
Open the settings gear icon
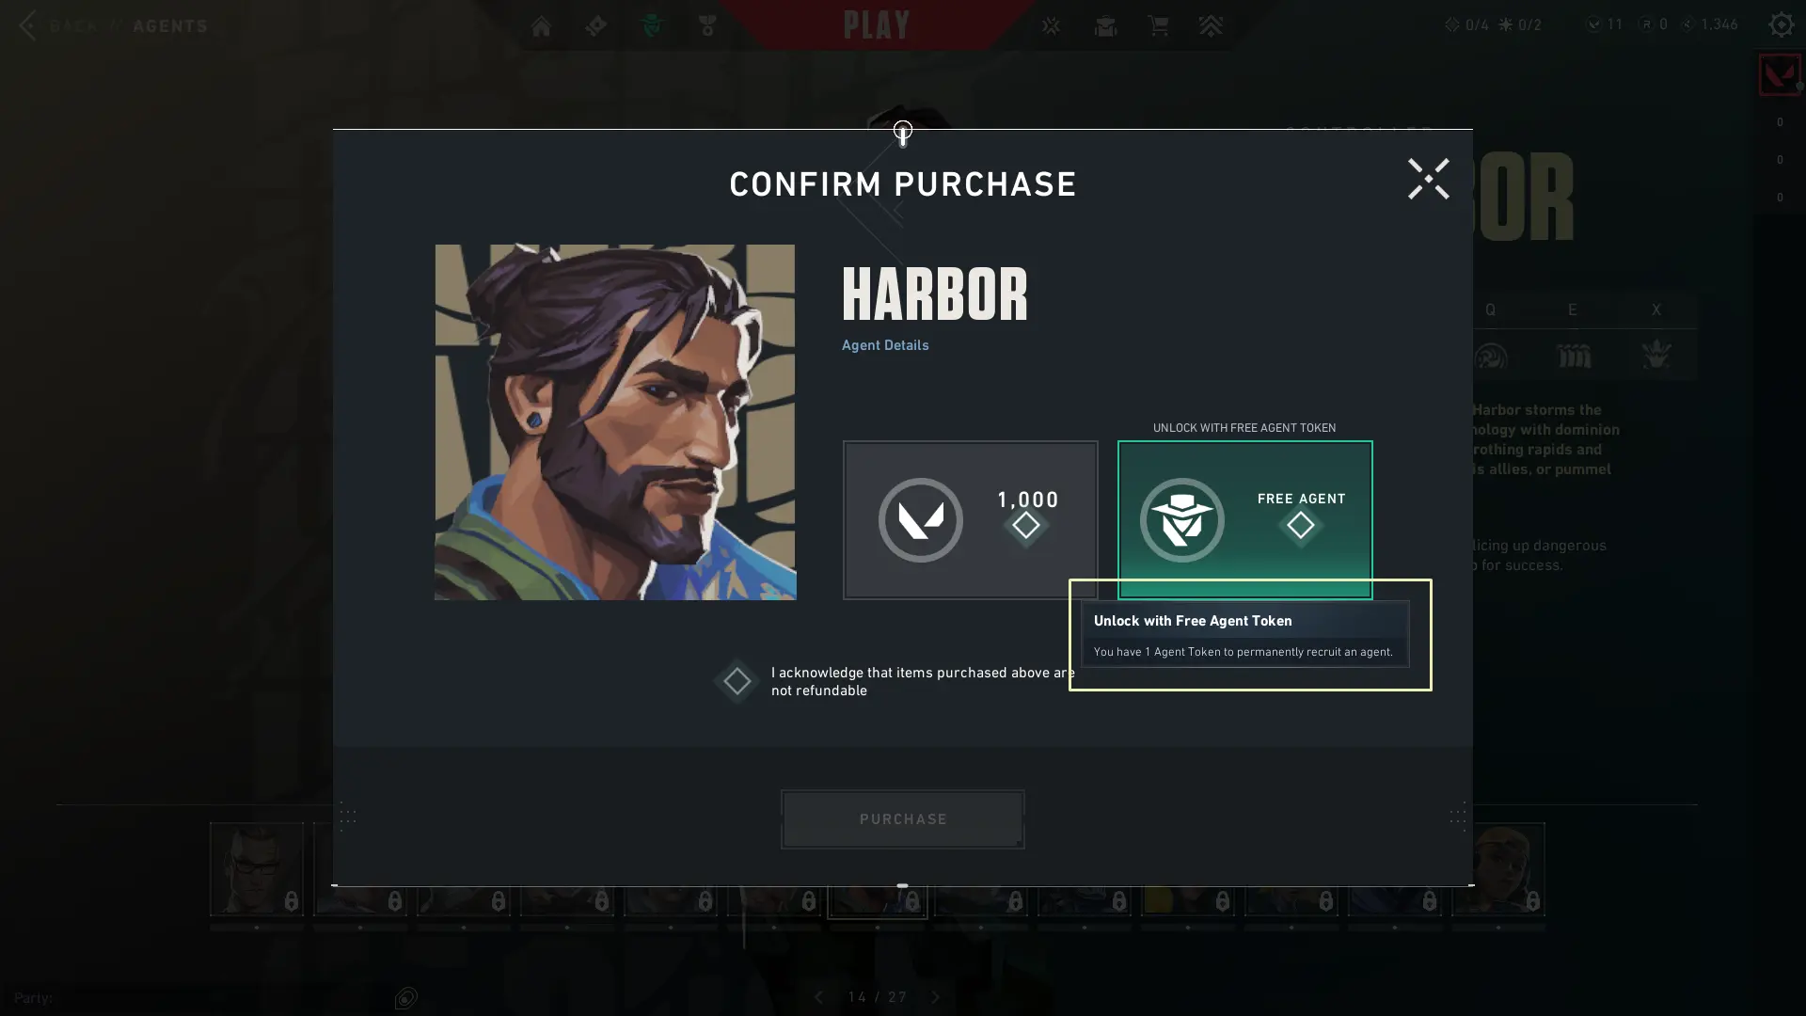point(1781,24)
